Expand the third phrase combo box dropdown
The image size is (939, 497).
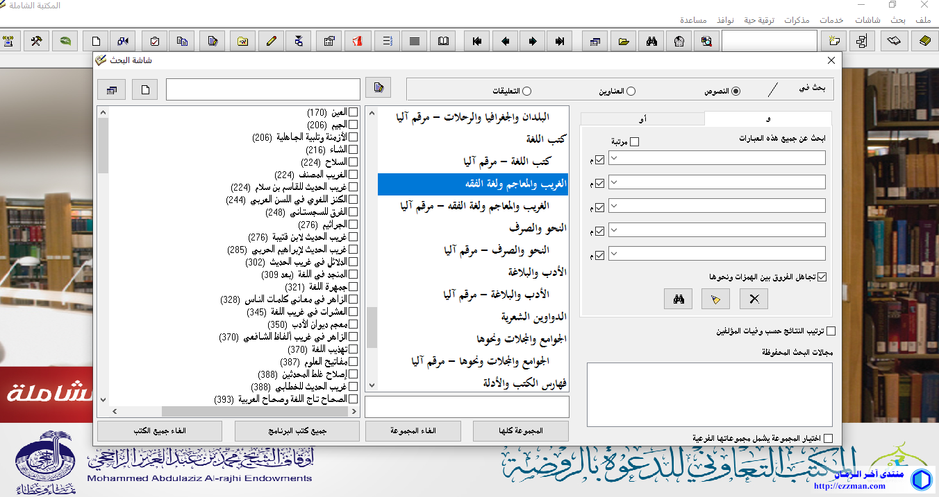pyautogui.click(x=613, y=206)
